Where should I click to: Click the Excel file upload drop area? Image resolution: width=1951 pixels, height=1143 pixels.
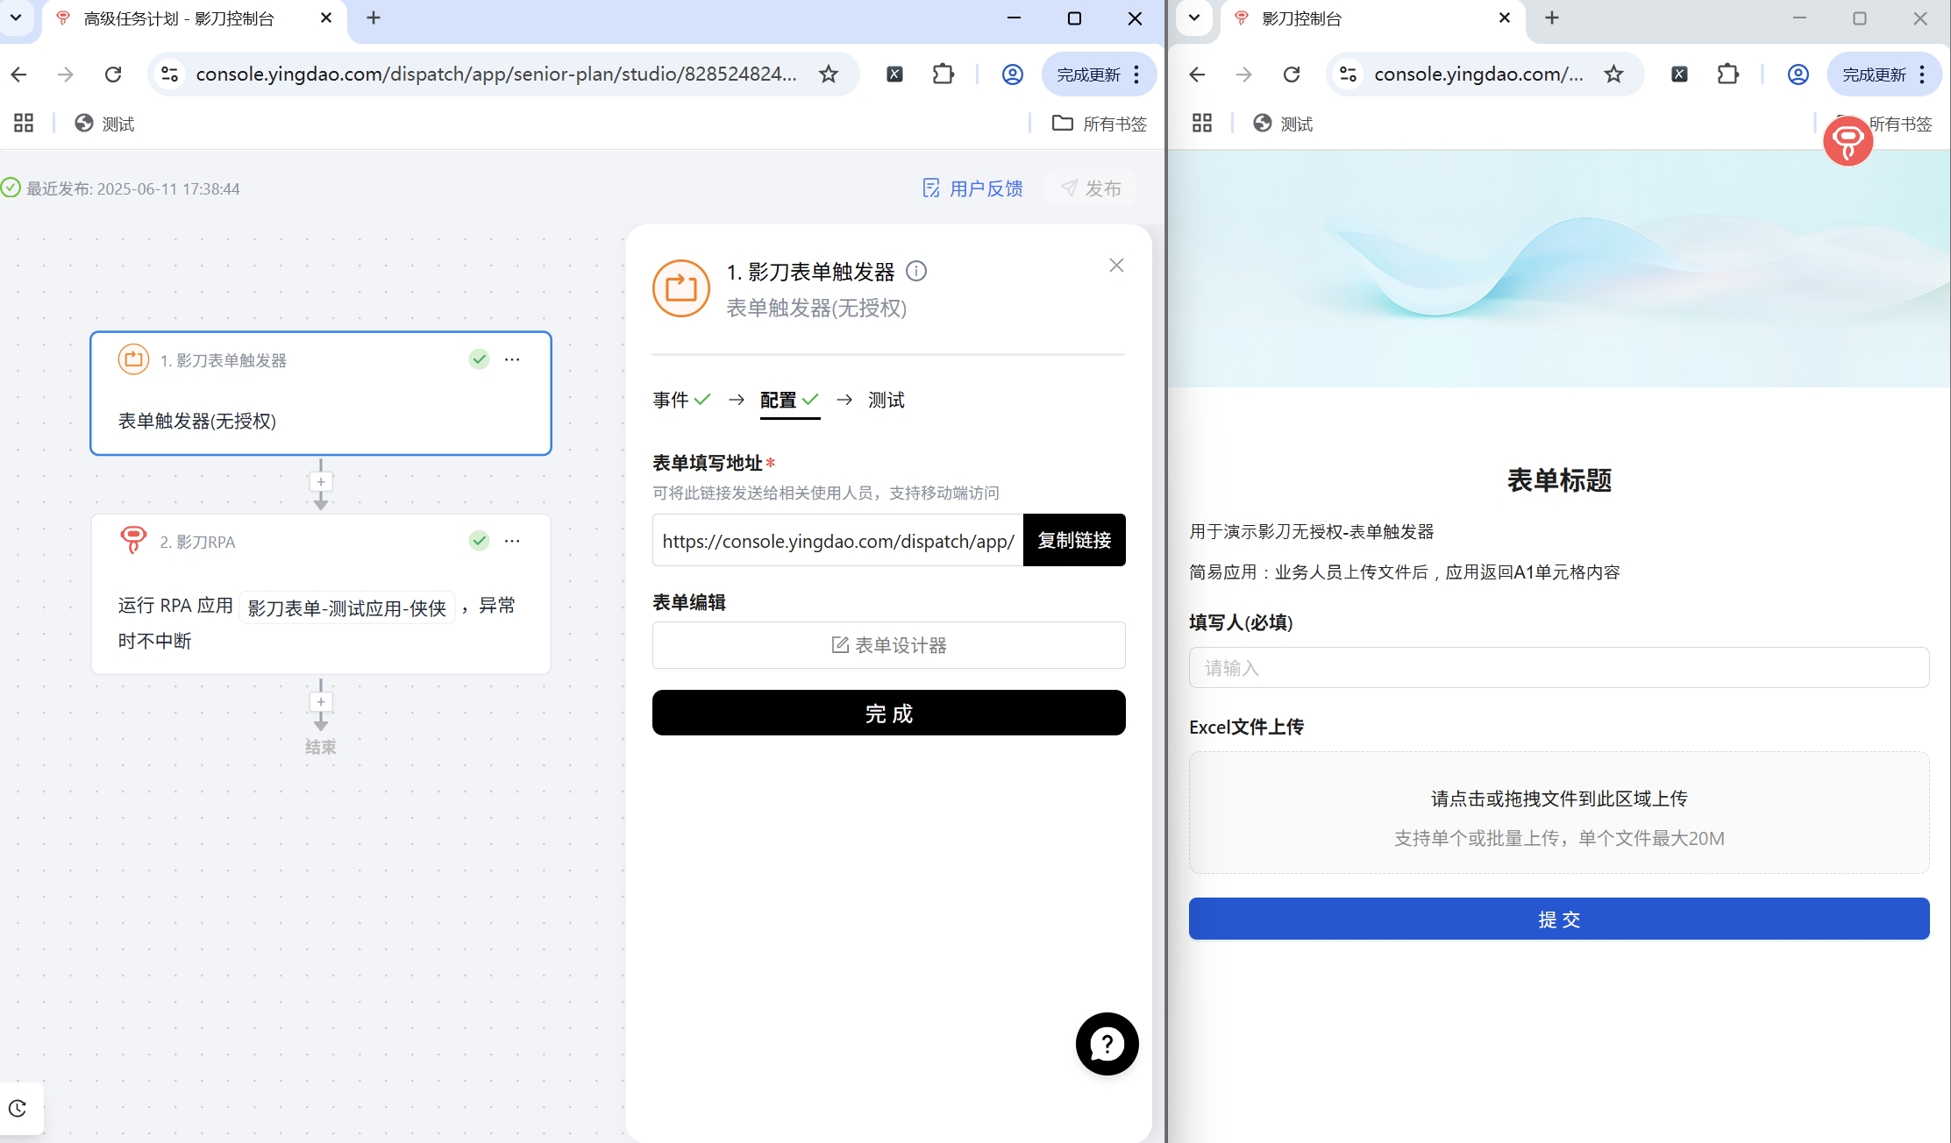[x=1558, y=813]
